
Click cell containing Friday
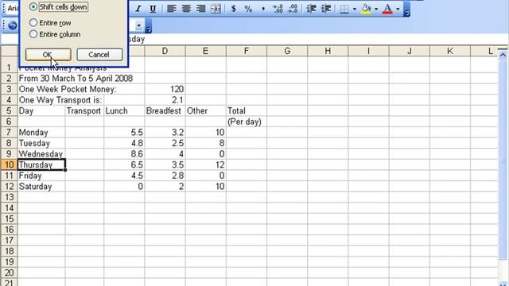pos(41,176)
